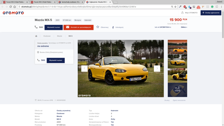Click the OTOMOTO logo
This screenshot has width=224, height=126.
pos(13,13)
